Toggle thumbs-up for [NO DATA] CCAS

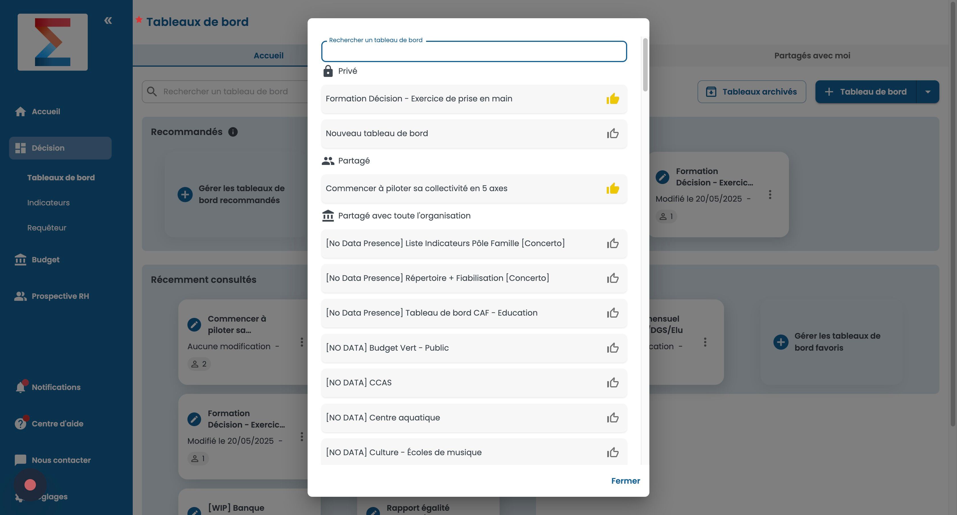(613, 383)
